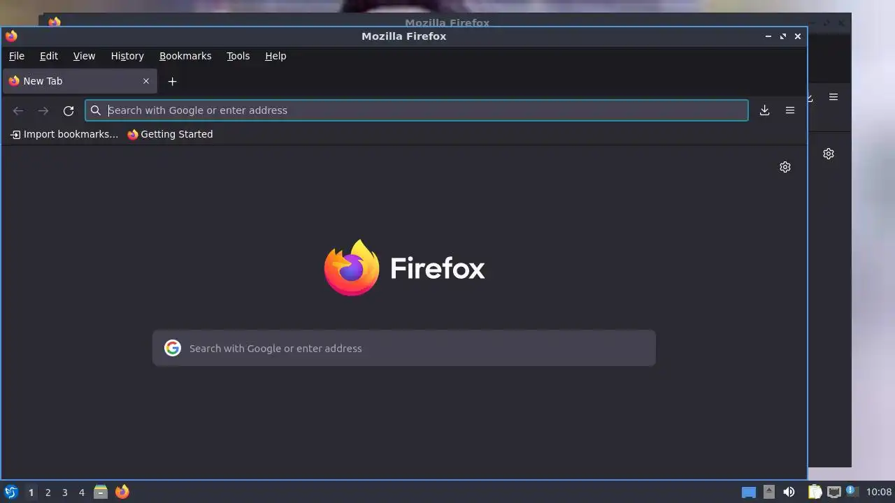The width and height of the screenshot is (895, 503).
Task: Open the Downloads panel
Action: tap(765, 110)
